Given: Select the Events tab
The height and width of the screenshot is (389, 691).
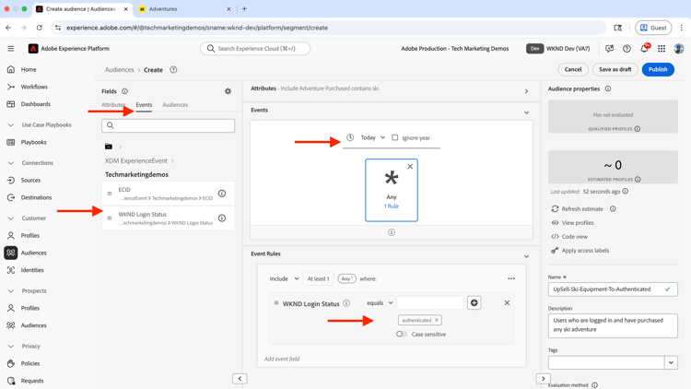Looking at the screenshot, I should pyautogui.click(x=144, y=105).
